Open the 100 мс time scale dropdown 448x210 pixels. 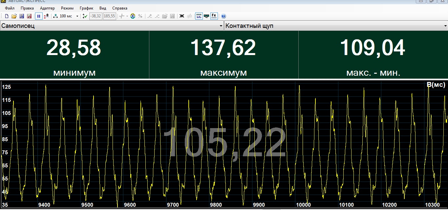(x=77, y=16)
